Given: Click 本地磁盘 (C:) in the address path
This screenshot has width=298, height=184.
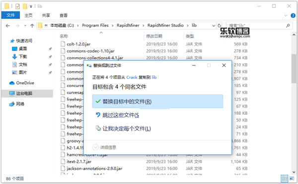Looking at the screenshot, I should click(x=62, y=25).
